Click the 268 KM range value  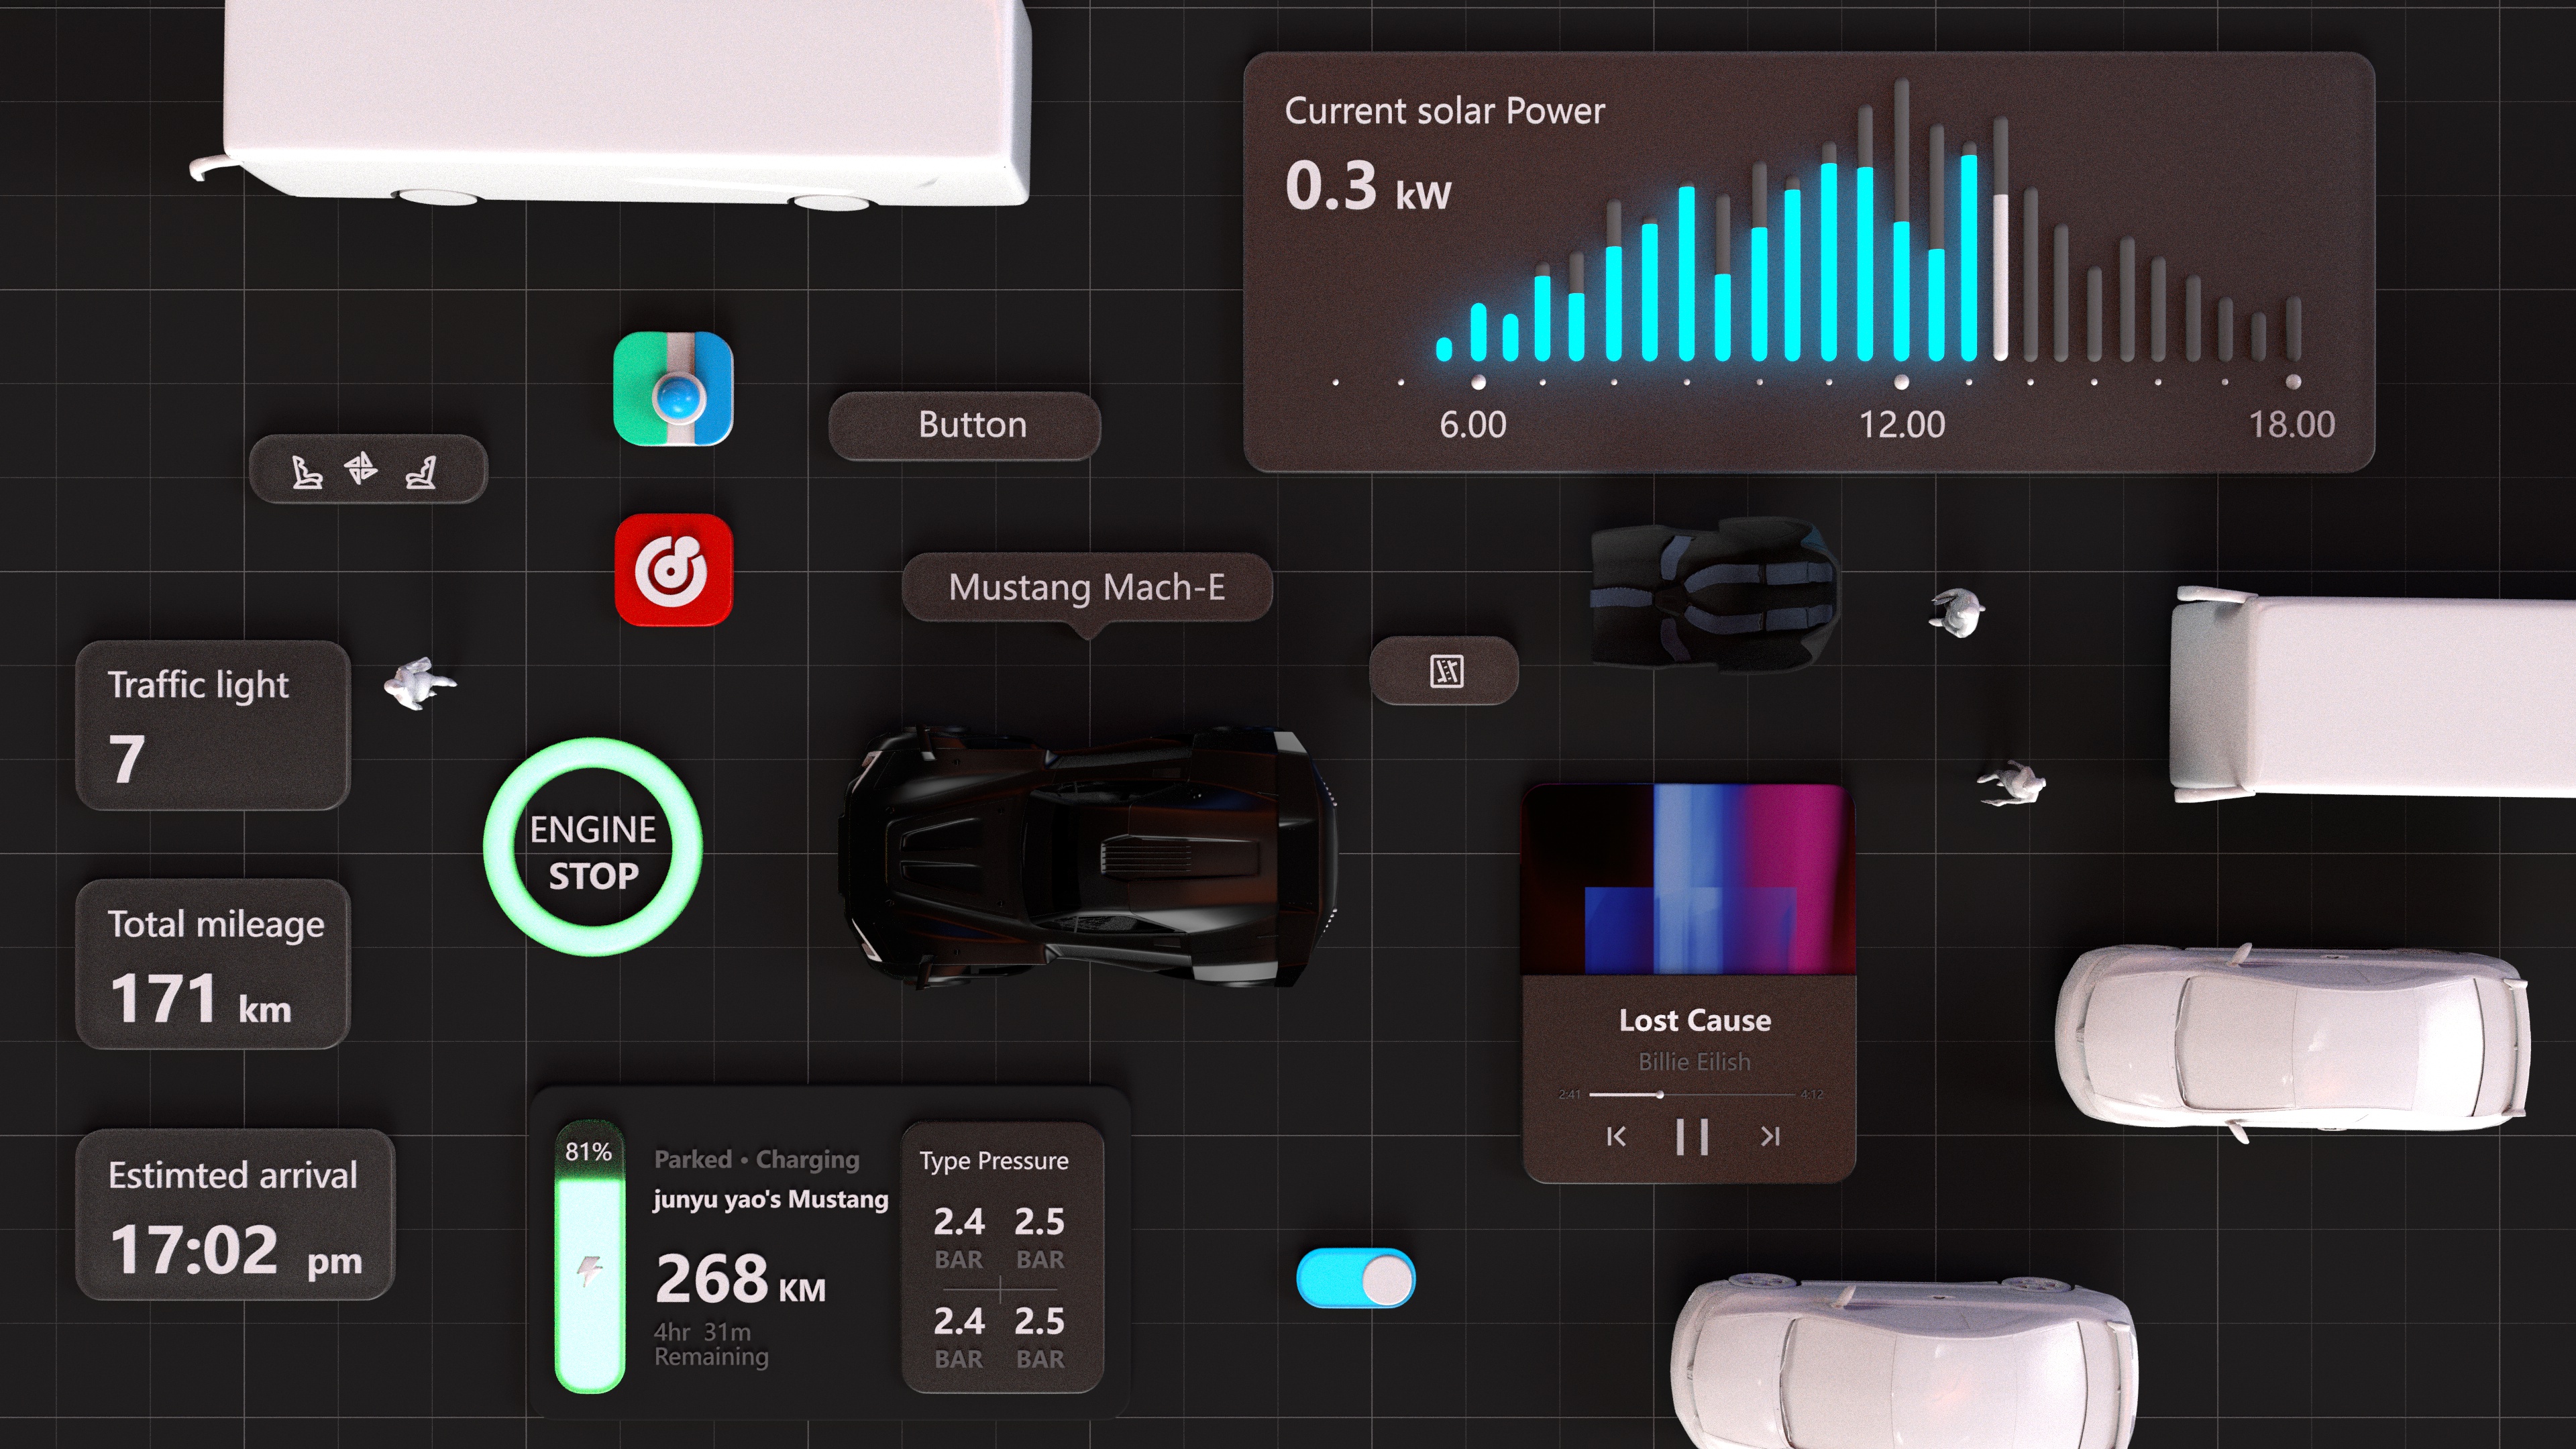[x=741, y=1279]
